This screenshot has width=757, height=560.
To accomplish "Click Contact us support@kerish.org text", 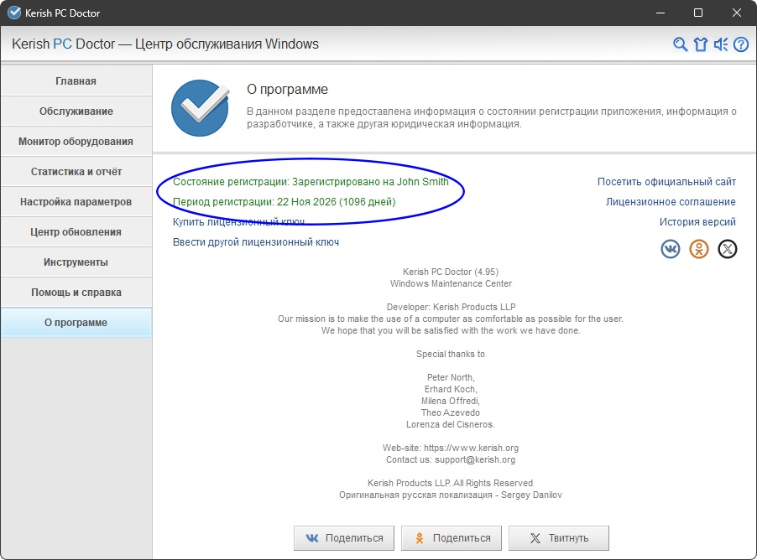I will point(451,459).
